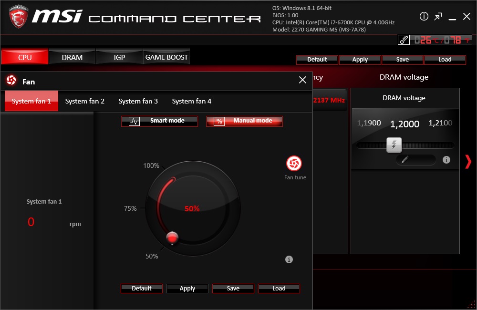
Task: Click the DRAM voltage info icon
Action: (x=446, y=160)
